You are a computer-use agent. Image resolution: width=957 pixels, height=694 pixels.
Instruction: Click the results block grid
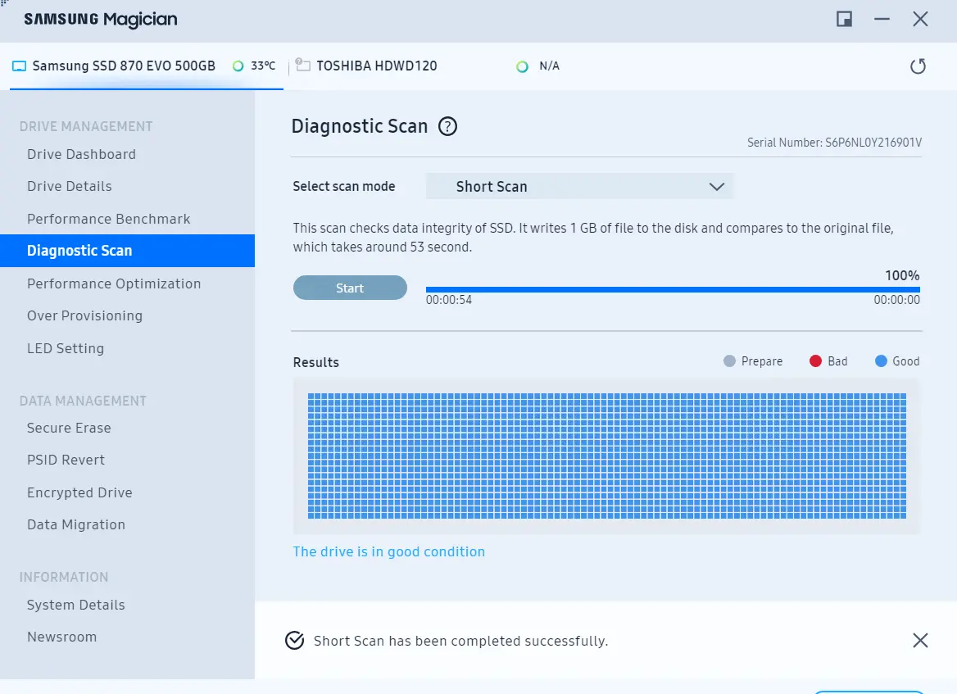coord(606,456)
